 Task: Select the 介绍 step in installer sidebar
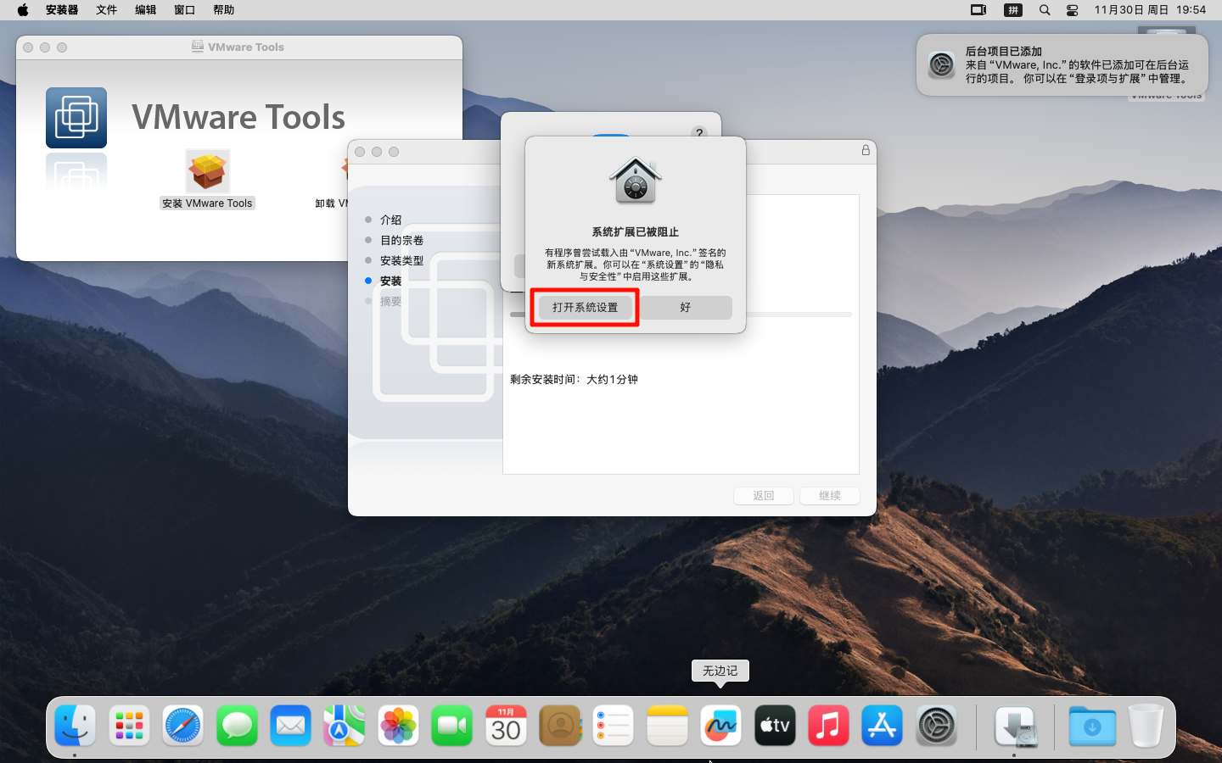(x=390, y=220)
